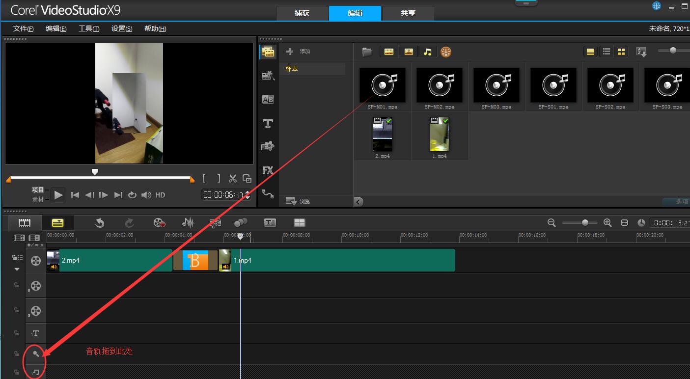This screenshot has height=379, width=690.
Task: Open the FX filter library
Action: pyautogui.click(x=268, y=170)
